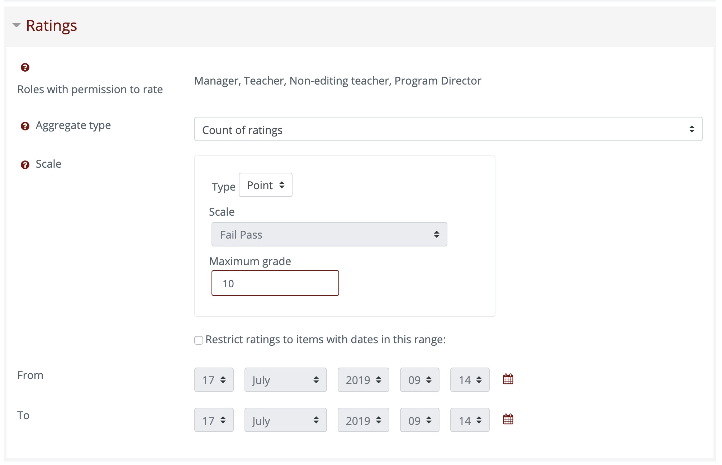
Task: Open the To date calendar picker
Action: (x=508, y=419)
